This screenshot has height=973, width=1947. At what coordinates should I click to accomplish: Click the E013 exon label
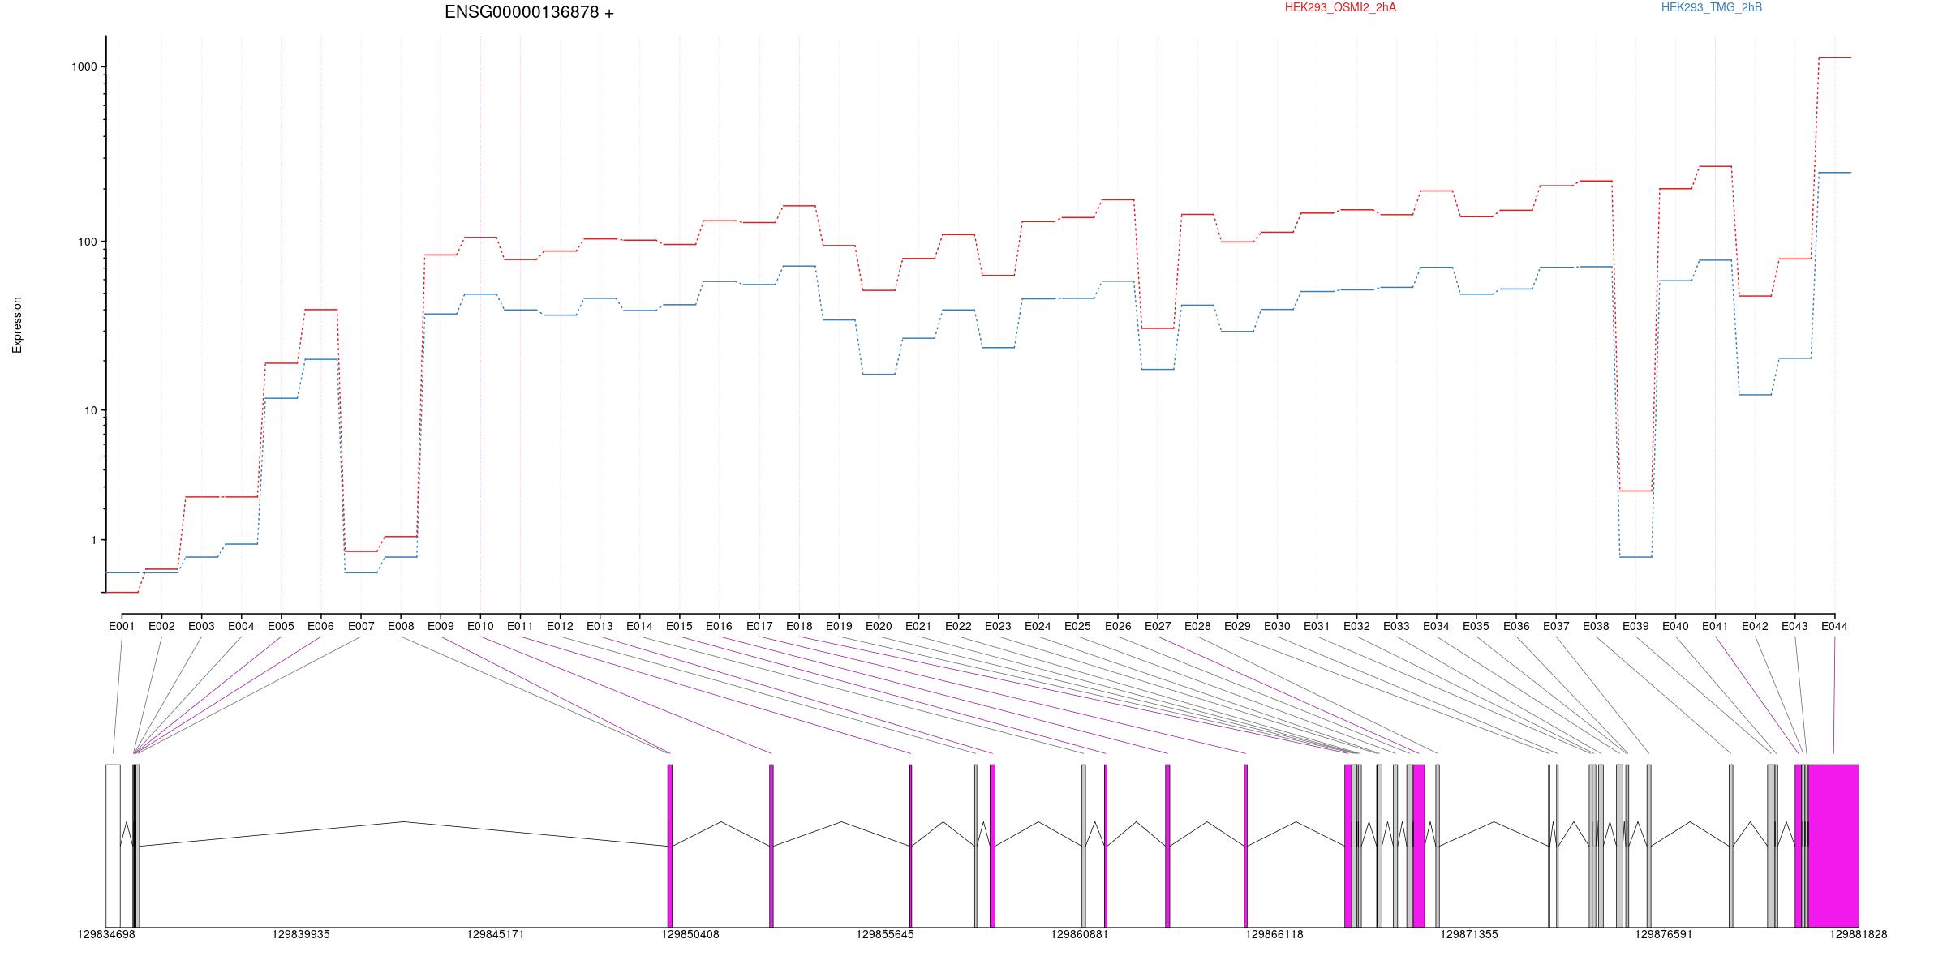[600, 626]
